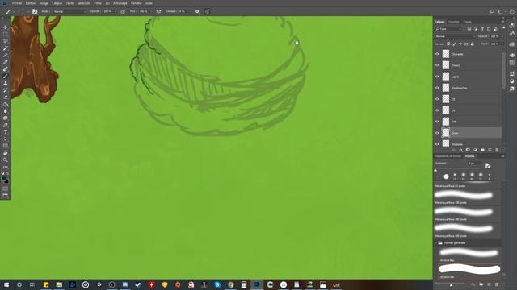Open the layer blend mode dropdown
517x290 pixels.
(455, 36)
